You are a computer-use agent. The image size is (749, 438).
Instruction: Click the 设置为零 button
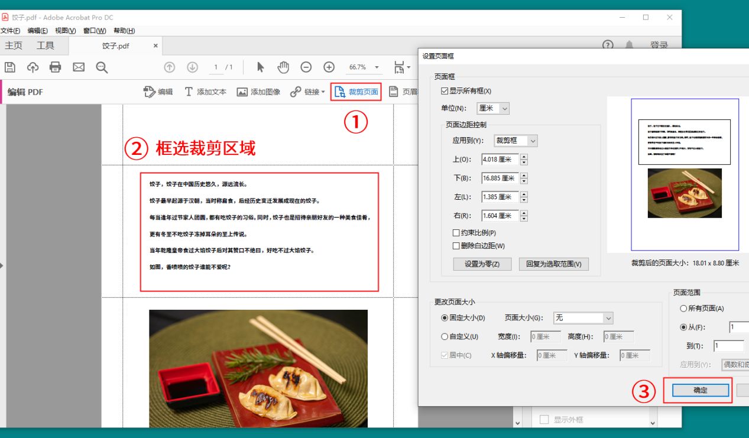[482, 264]
